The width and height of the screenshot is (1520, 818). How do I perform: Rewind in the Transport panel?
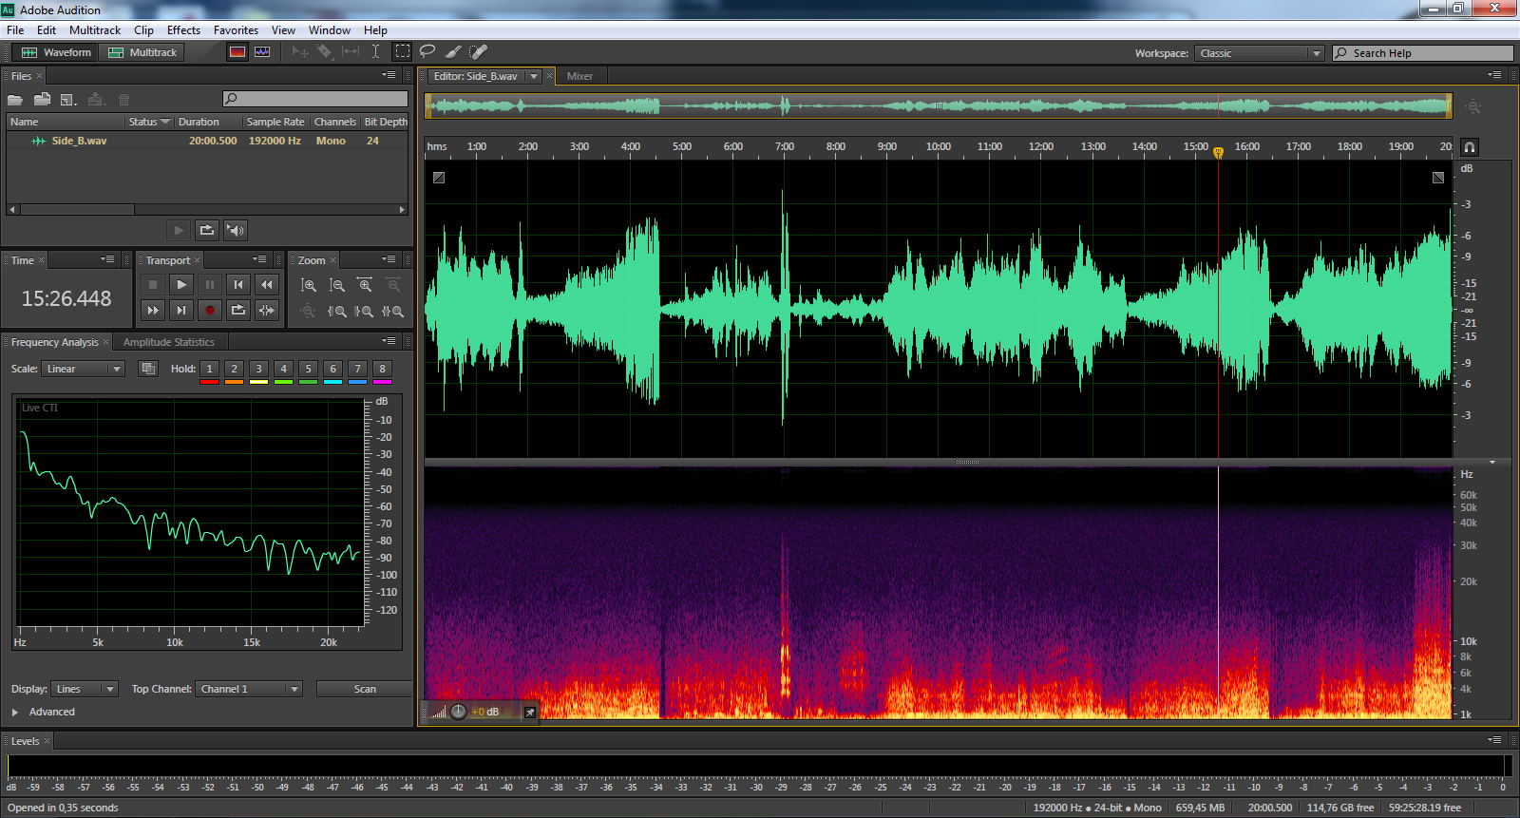pos(267,284)
